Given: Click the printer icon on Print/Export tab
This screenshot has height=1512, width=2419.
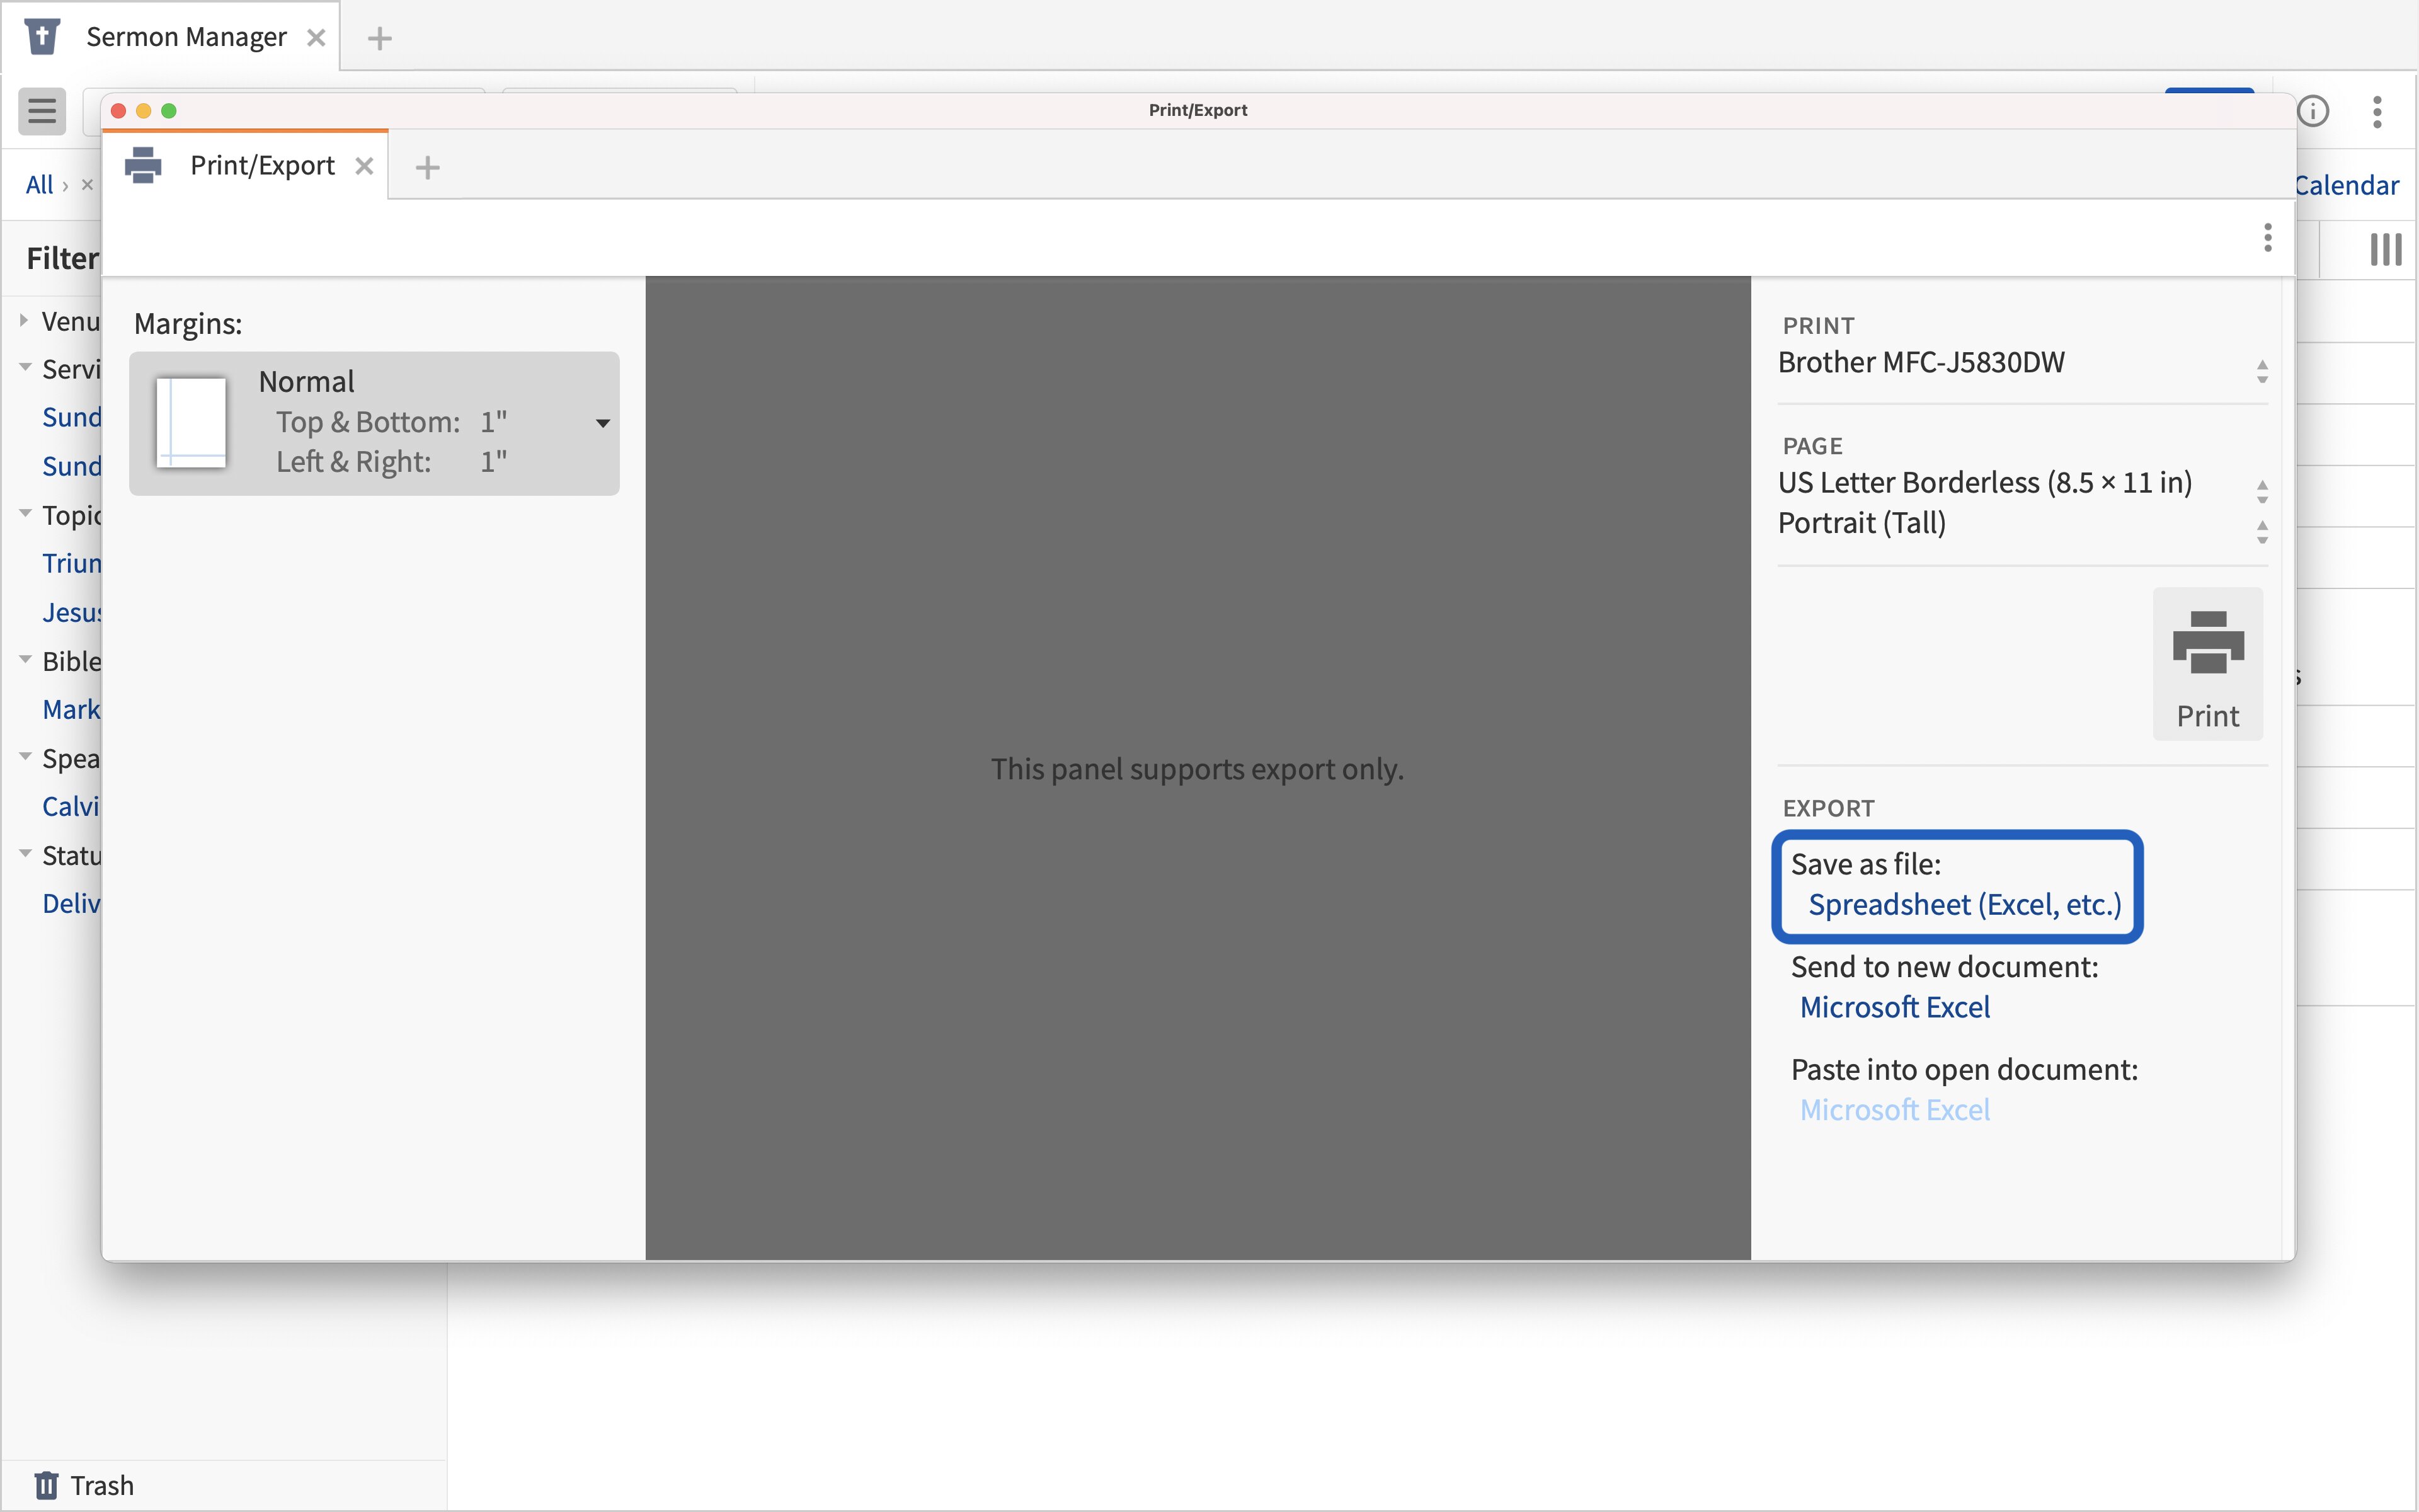Looking at the screenshot, I should [x=143, y=166].
